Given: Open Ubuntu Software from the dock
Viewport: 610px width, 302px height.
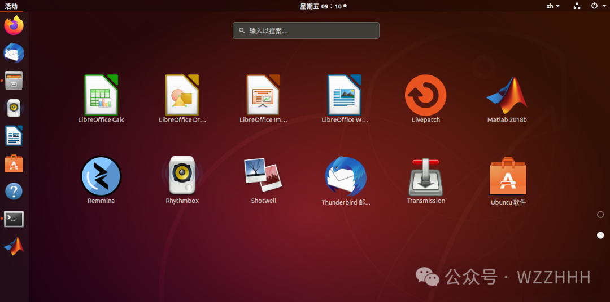Looking at the screenshot, I should (14, 163).
